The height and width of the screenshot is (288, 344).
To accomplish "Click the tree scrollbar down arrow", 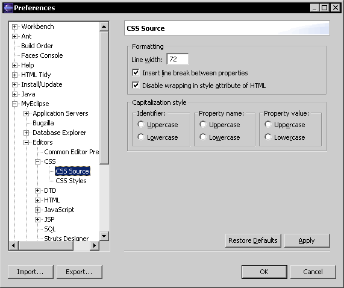I will [104, 236].
